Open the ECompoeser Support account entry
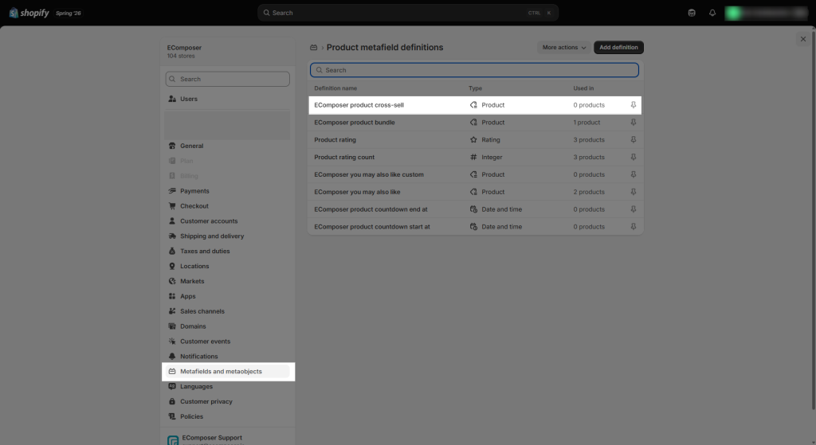816x445 pixels. [227, 439]
